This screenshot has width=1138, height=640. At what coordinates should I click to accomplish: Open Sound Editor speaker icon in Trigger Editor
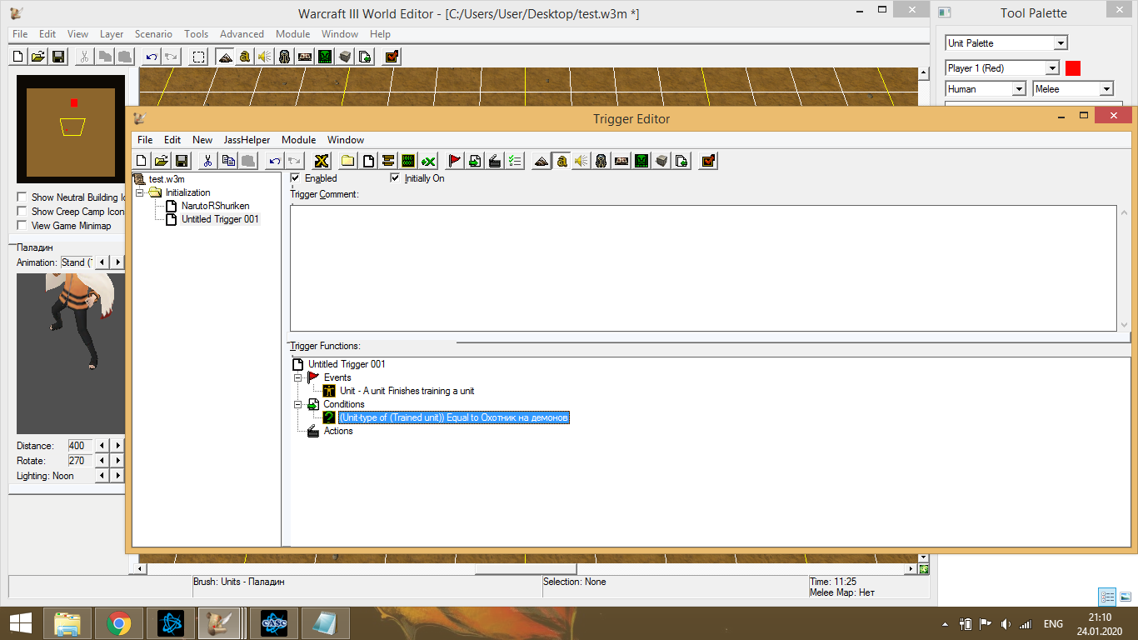pyautogui.click(x=581, y=161)
